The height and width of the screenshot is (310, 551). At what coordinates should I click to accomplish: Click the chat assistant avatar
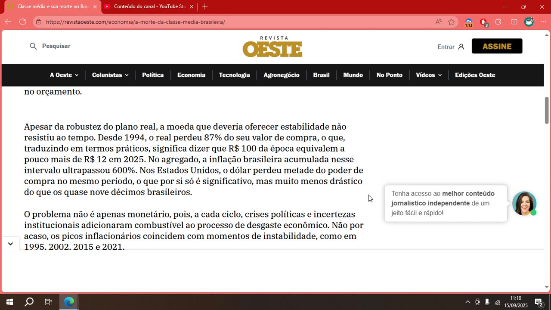coord(524,203)
